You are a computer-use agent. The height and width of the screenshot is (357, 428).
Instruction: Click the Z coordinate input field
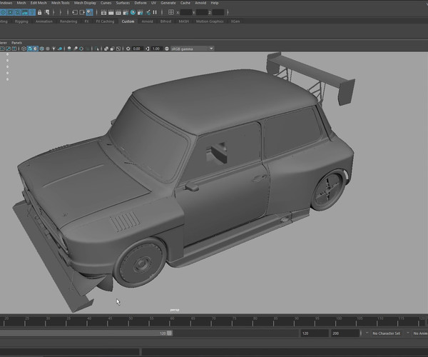tap(218, 12)
